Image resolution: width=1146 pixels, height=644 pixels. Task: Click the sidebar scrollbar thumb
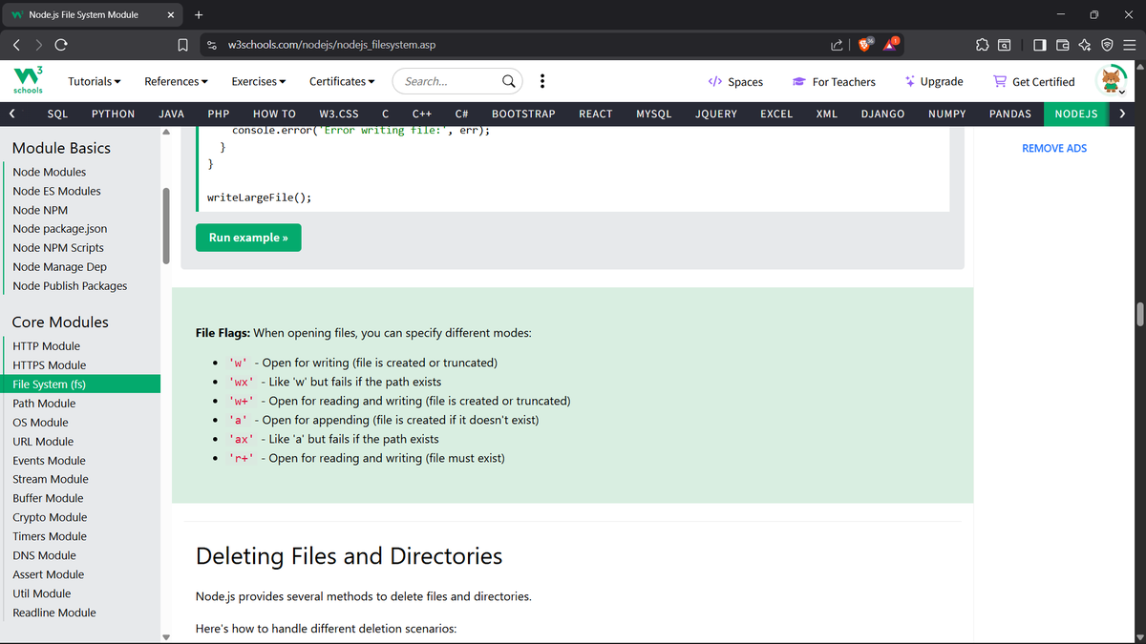(166, 226)
